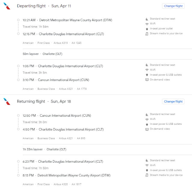
Task: Select the 10:21 AM Detroit departure stop marker
Action: (18, 20)
